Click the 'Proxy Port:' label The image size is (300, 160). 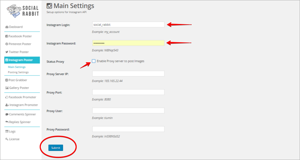pos(54,93)
